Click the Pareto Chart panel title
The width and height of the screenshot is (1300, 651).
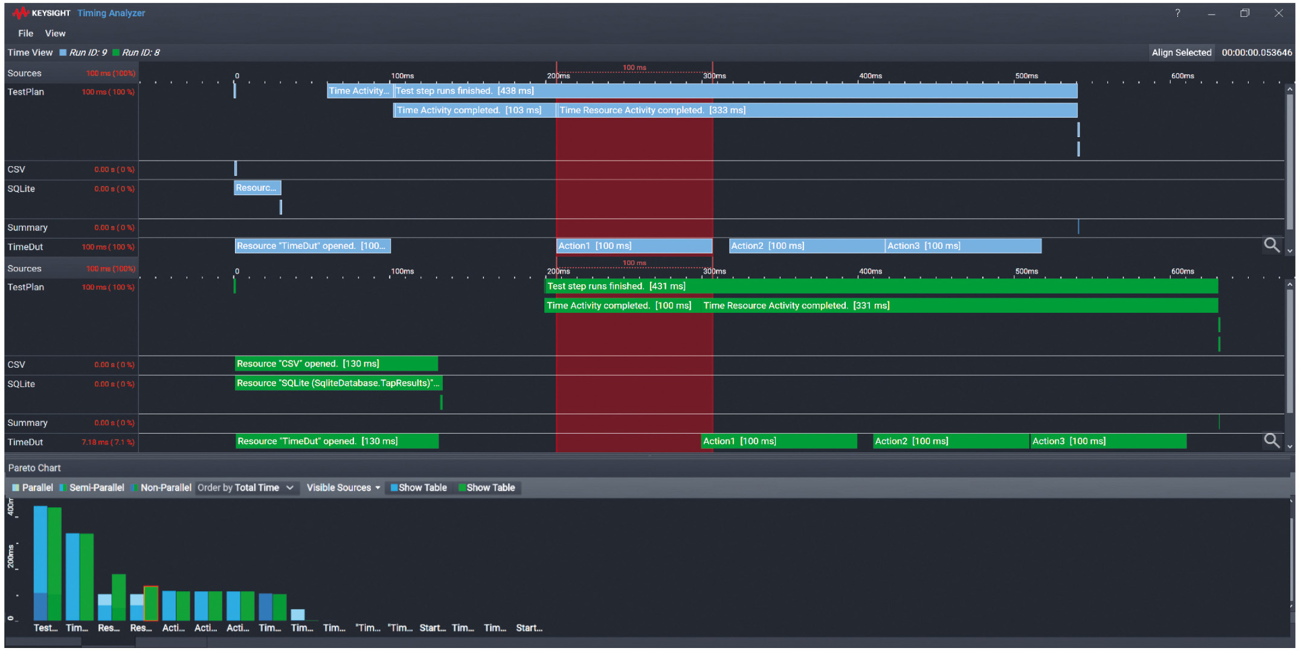coord(34,468)
